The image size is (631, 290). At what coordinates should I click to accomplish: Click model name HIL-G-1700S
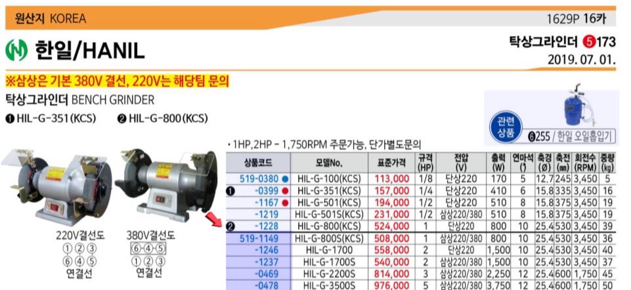329,262
